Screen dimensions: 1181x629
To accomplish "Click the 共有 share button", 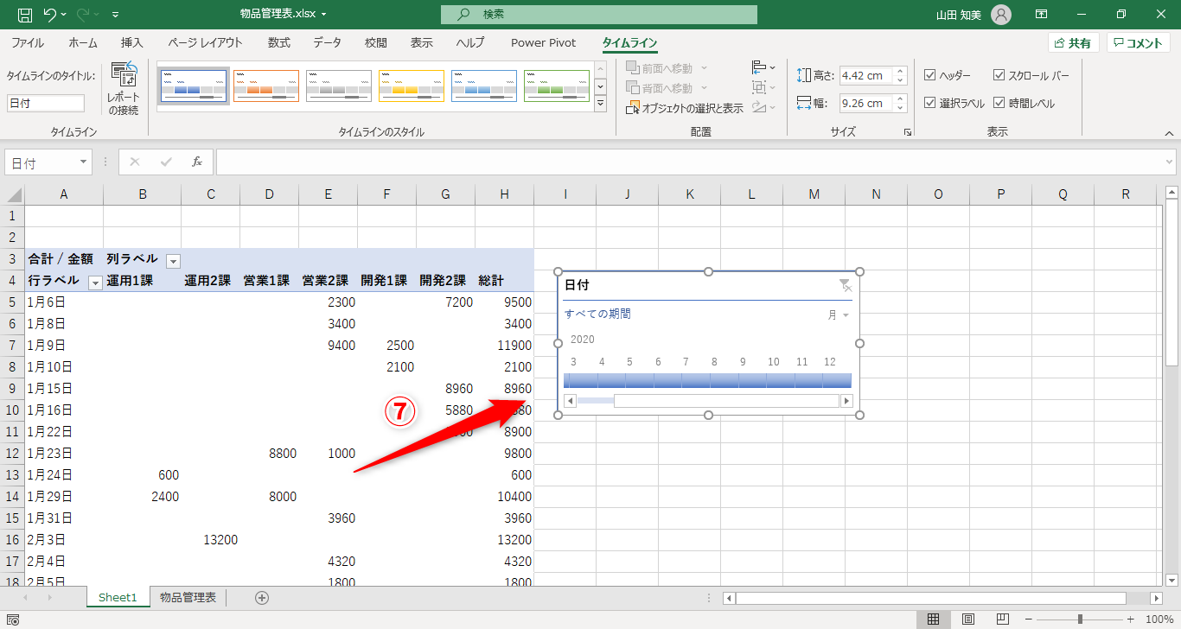I will [x=1073, y=42].
